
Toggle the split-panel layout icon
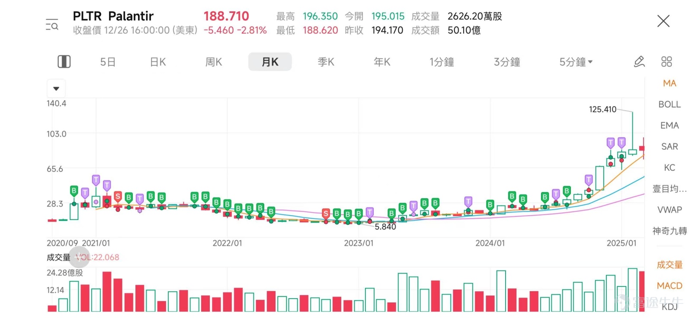[x=64, y=62]
